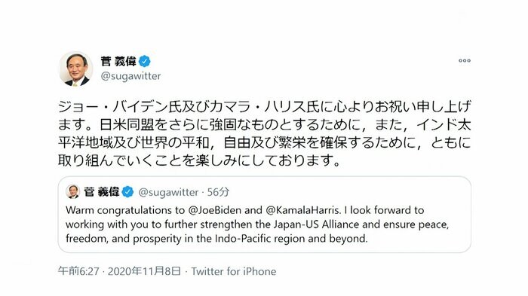Image resolution: width=528 pixels, height=296 pixels.
Task: Click the first line mentioning ジョー・バイデン氏
Action: (x=264, y=107)
